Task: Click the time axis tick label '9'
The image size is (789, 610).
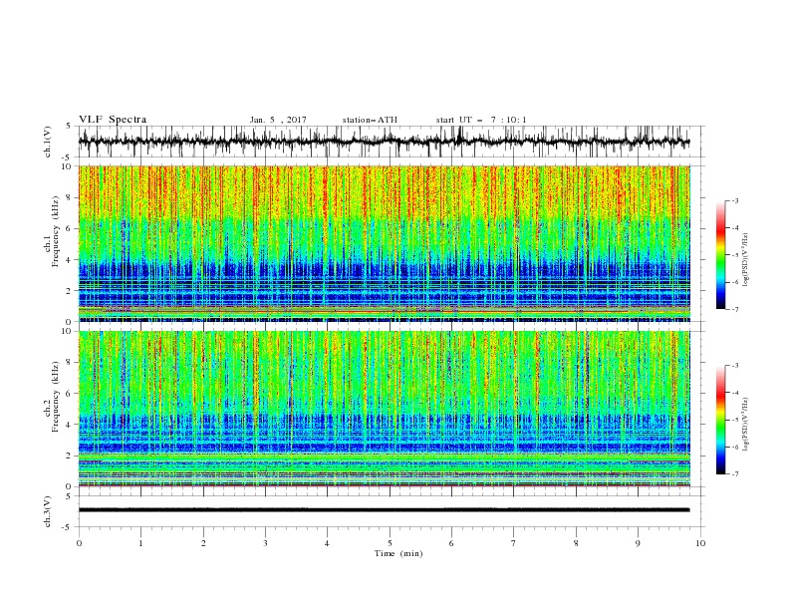Action: coord(638,543)
